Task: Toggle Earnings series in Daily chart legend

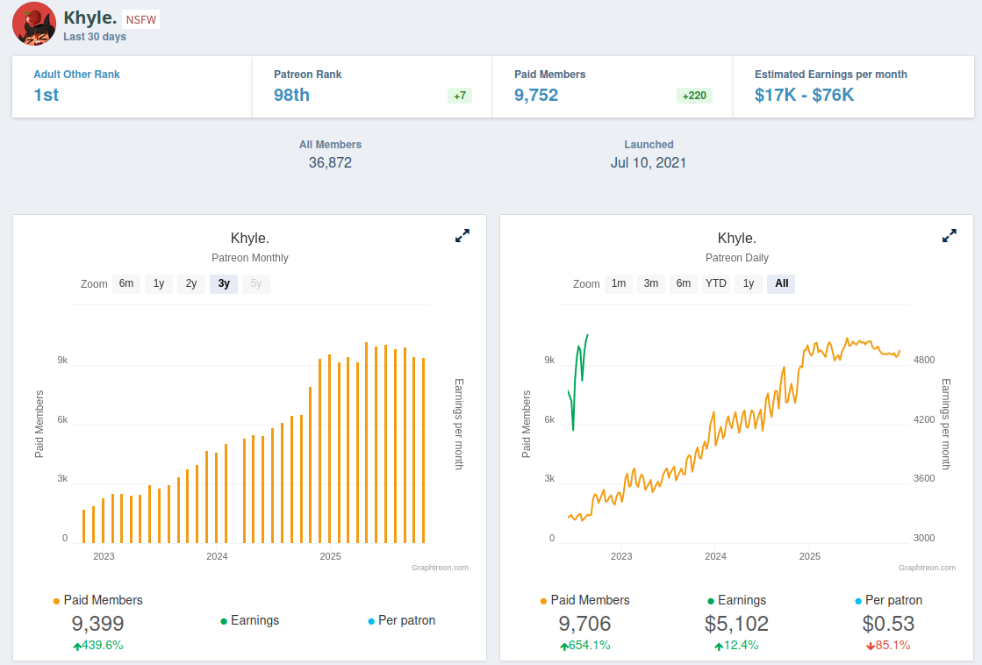Action: click(x=736, y=600)
